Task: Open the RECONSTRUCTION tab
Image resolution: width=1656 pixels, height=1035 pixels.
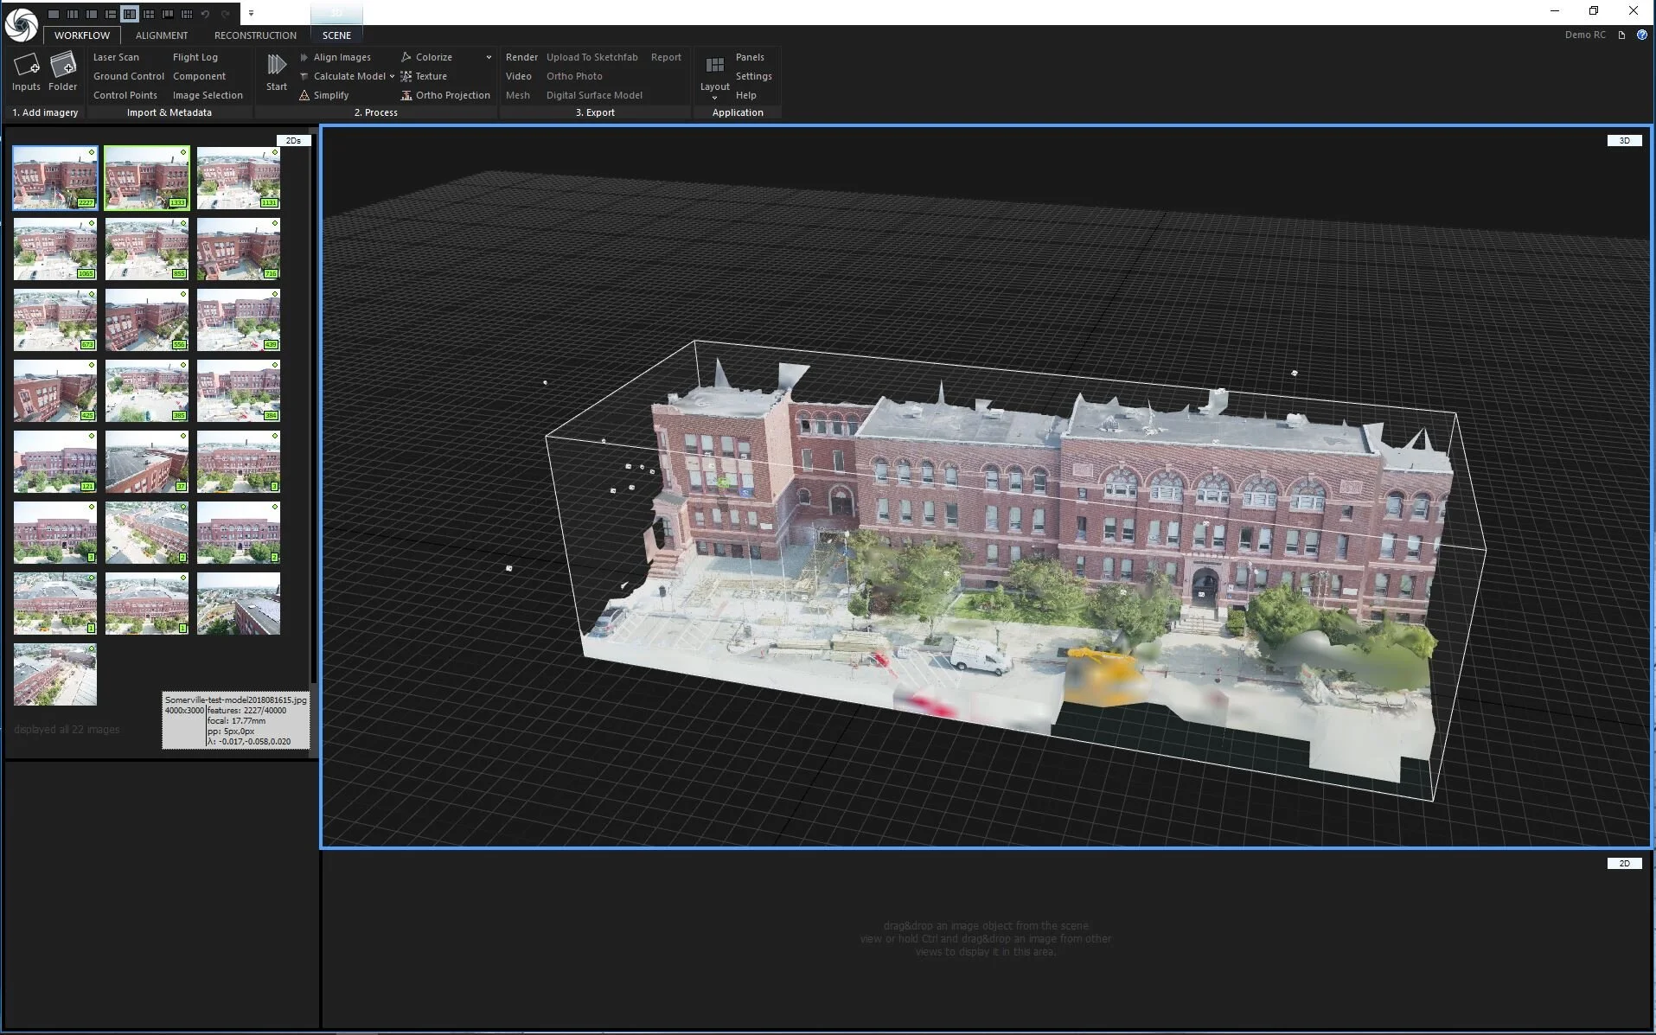Action: 255,35
